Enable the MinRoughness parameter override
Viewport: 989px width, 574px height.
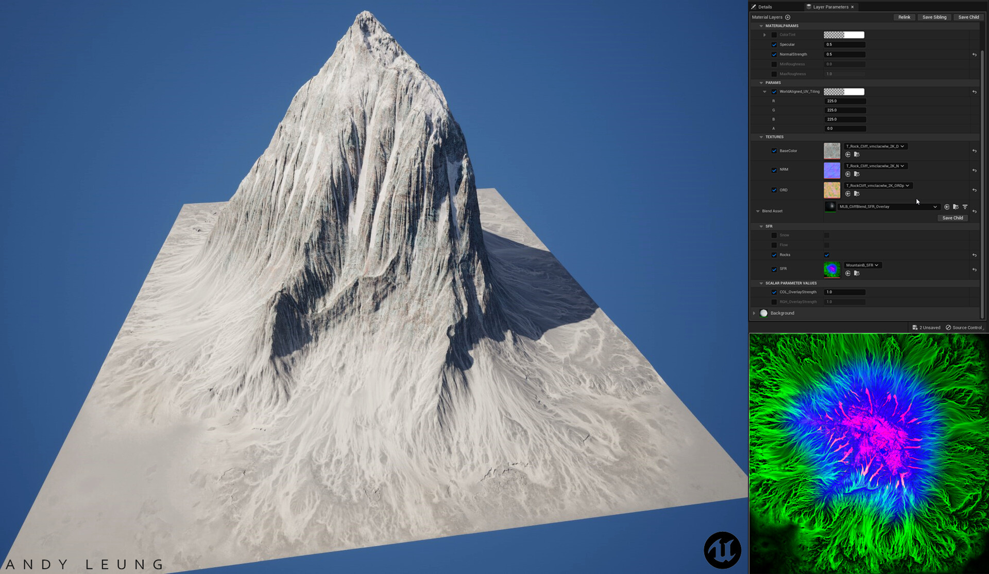(774, 64)
